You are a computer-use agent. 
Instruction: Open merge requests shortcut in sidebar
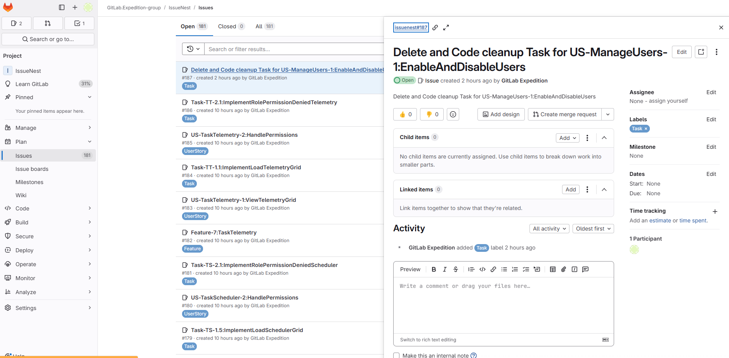(x=48, y=23)
